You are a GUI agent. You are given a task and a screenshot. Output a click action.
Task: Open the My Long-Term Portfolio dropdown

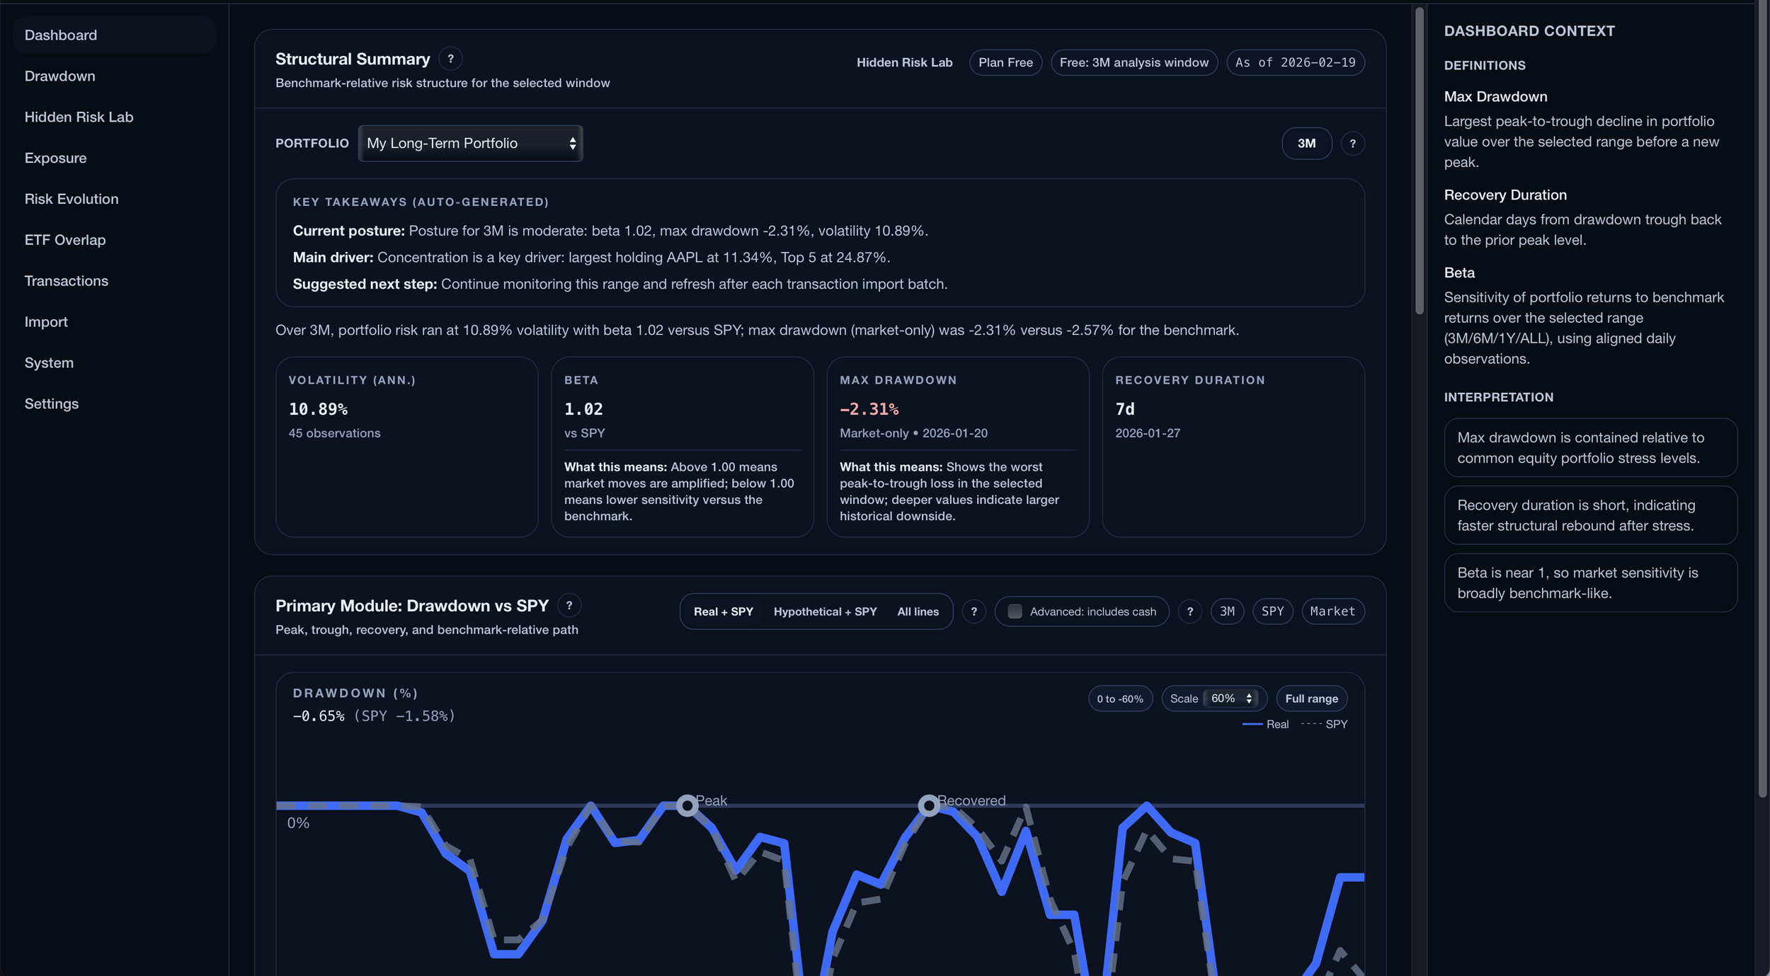[470, 144]
